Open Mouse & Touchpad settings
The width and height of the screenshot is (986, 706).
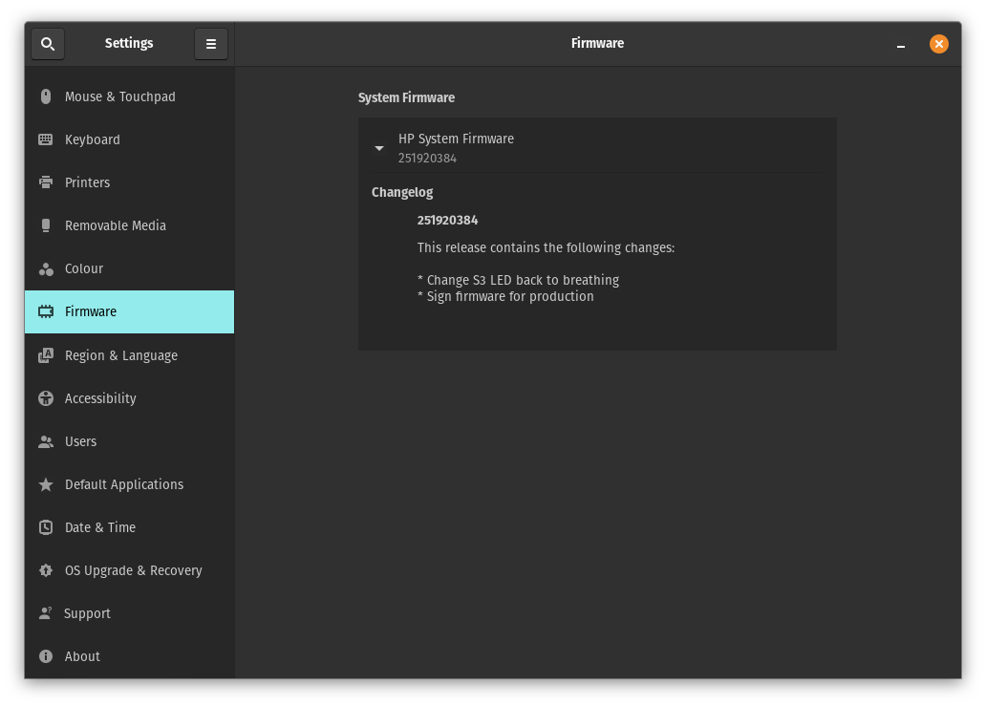pos(130,96)
